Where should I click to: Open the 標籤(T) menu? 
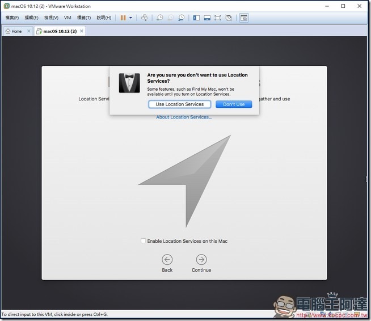84,18
